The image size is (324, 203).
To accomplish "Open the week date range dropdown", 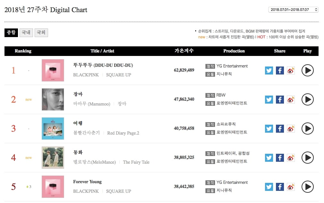I will point(293,10).
